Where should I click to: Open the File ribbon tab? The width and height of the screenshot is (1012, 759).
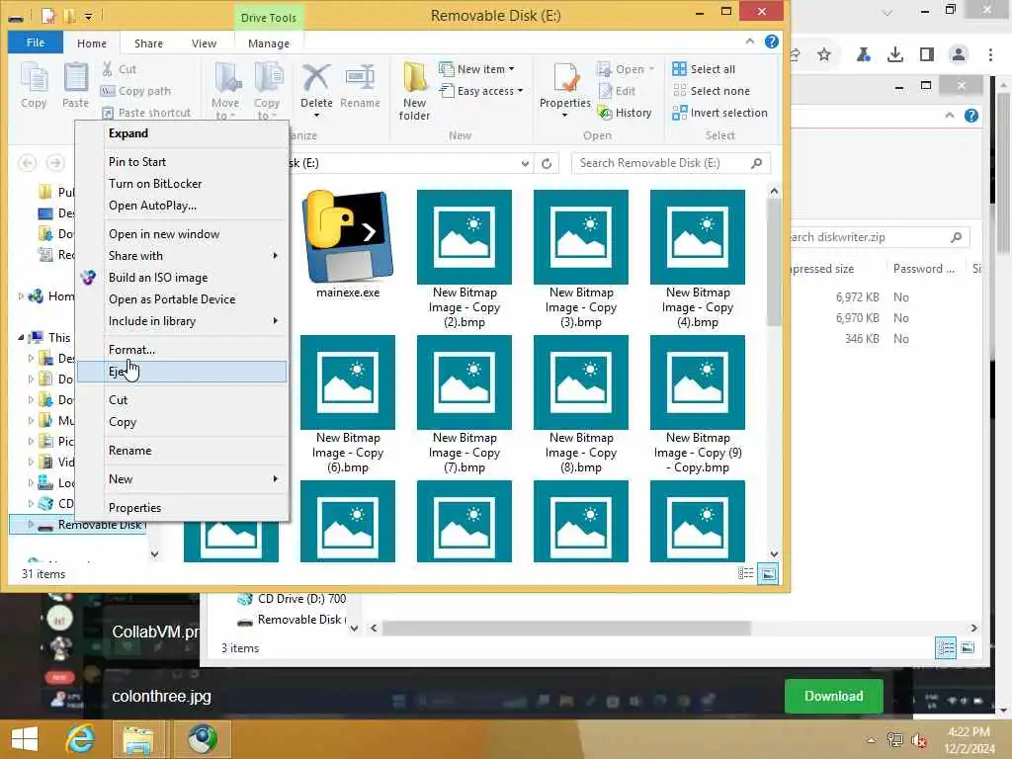(36, 42)
